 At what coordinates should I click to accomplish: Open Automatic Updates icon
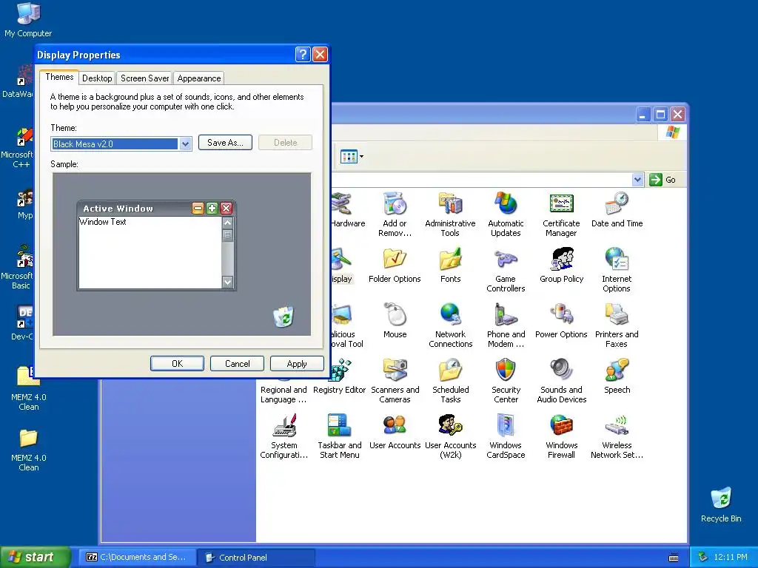coord(506,214)
